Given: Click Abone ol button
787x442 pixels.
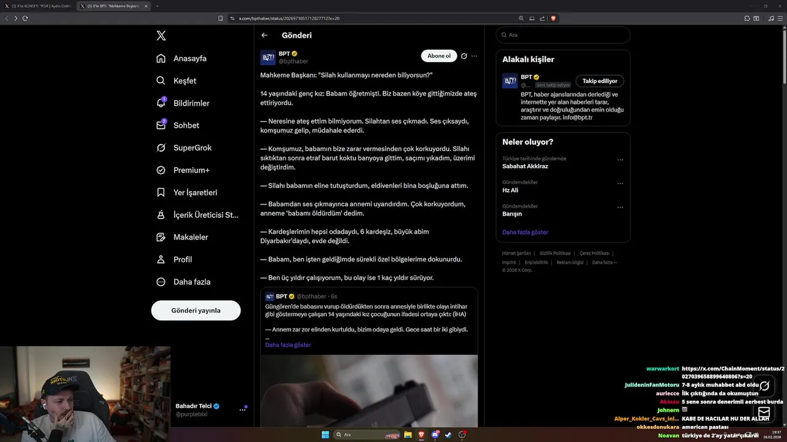Looking at the screenshot, I should tap(439, 56).
